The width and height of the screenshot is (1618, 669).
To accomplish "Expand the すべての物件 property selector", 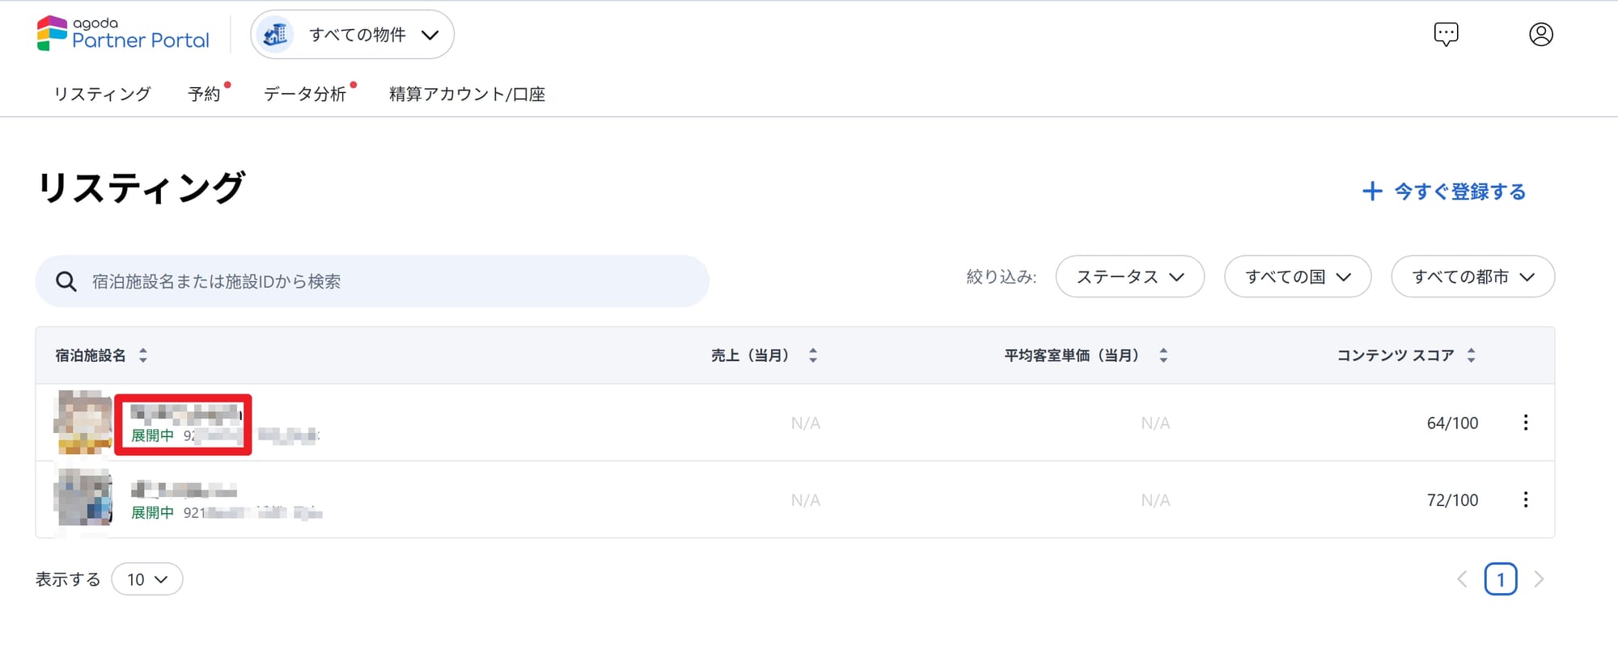I will [352, 35].
